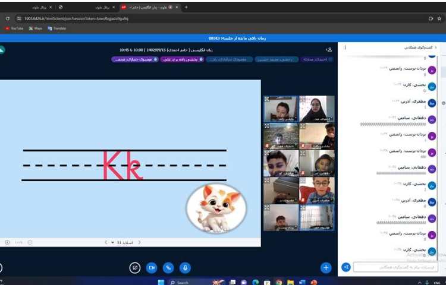Click the site info icon in address bar

[19, 19]
